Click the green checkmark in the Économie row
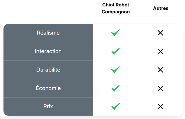 (x=115, y=88)
